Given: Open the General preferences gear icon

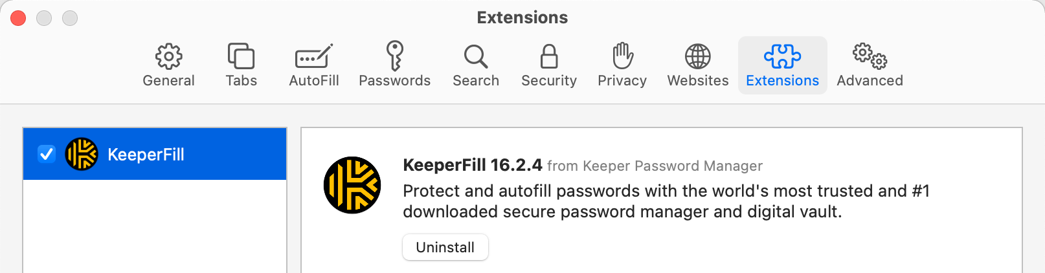Looking at the screenshot, I should pos(168,56).
